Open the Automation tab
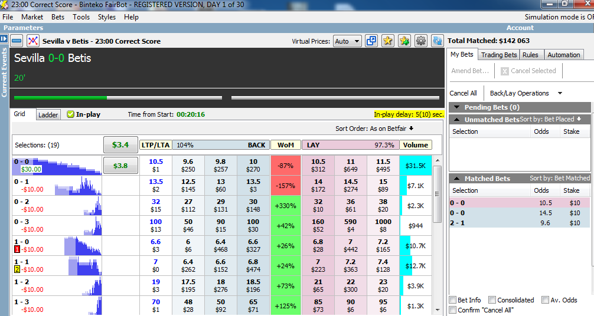The height and width of the screenshot is (316, 594). [564, 55]
